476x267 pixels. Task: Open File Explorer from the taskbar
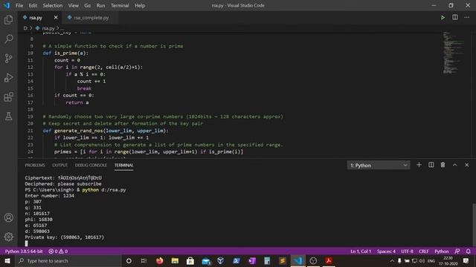click(x=175, y=260)
